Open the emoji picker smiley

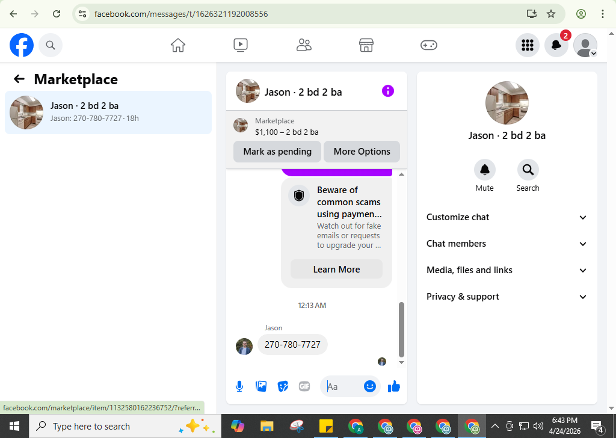point(370,386)
